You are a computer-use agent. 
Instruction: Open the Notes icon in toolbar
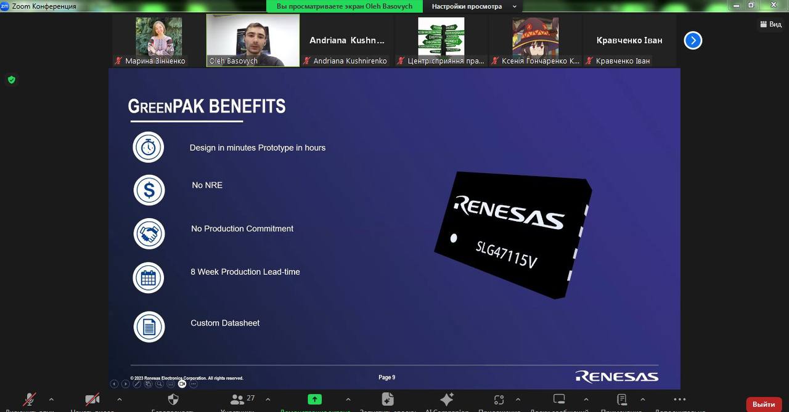(x=622, y=399)
